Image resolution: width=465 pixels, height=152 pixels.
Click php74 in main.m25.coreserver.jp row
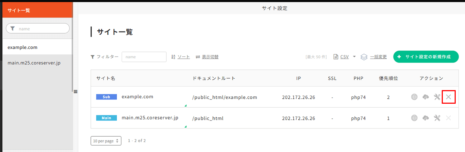358,118
